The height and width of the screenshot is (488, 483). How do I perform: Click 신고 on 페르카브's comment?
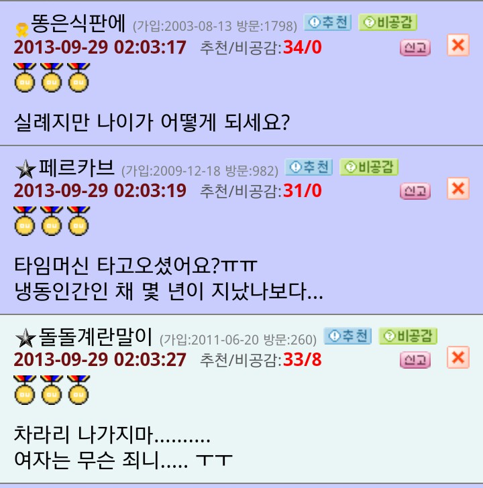click(415, 191)
